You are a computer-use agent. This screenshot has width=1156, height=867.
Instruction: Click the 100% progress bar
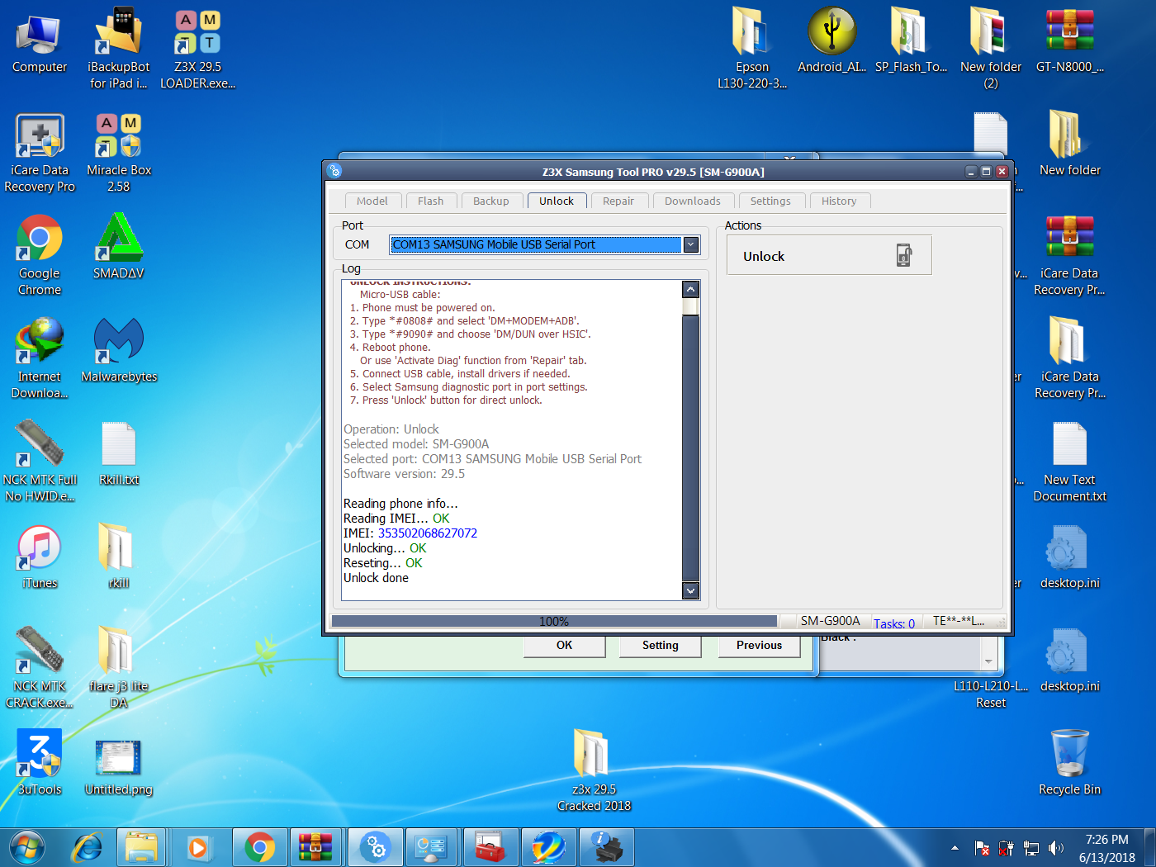click(x=554, y=621)
